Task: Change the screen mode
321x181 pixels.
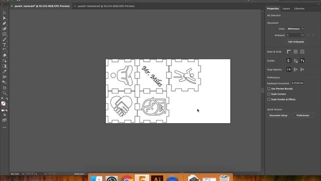Action: (x=5, y=120)
